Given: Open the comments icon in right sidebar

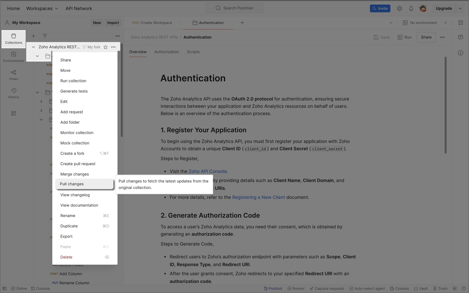Looking at the screenshot, I should tap(460, 37).
